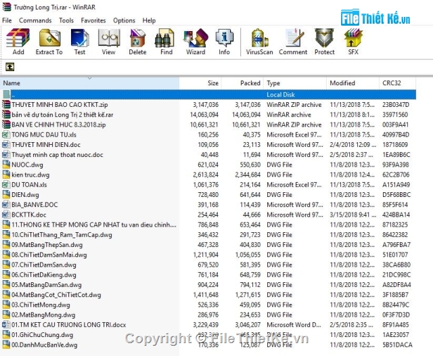Show archive Info

(224, 42)
